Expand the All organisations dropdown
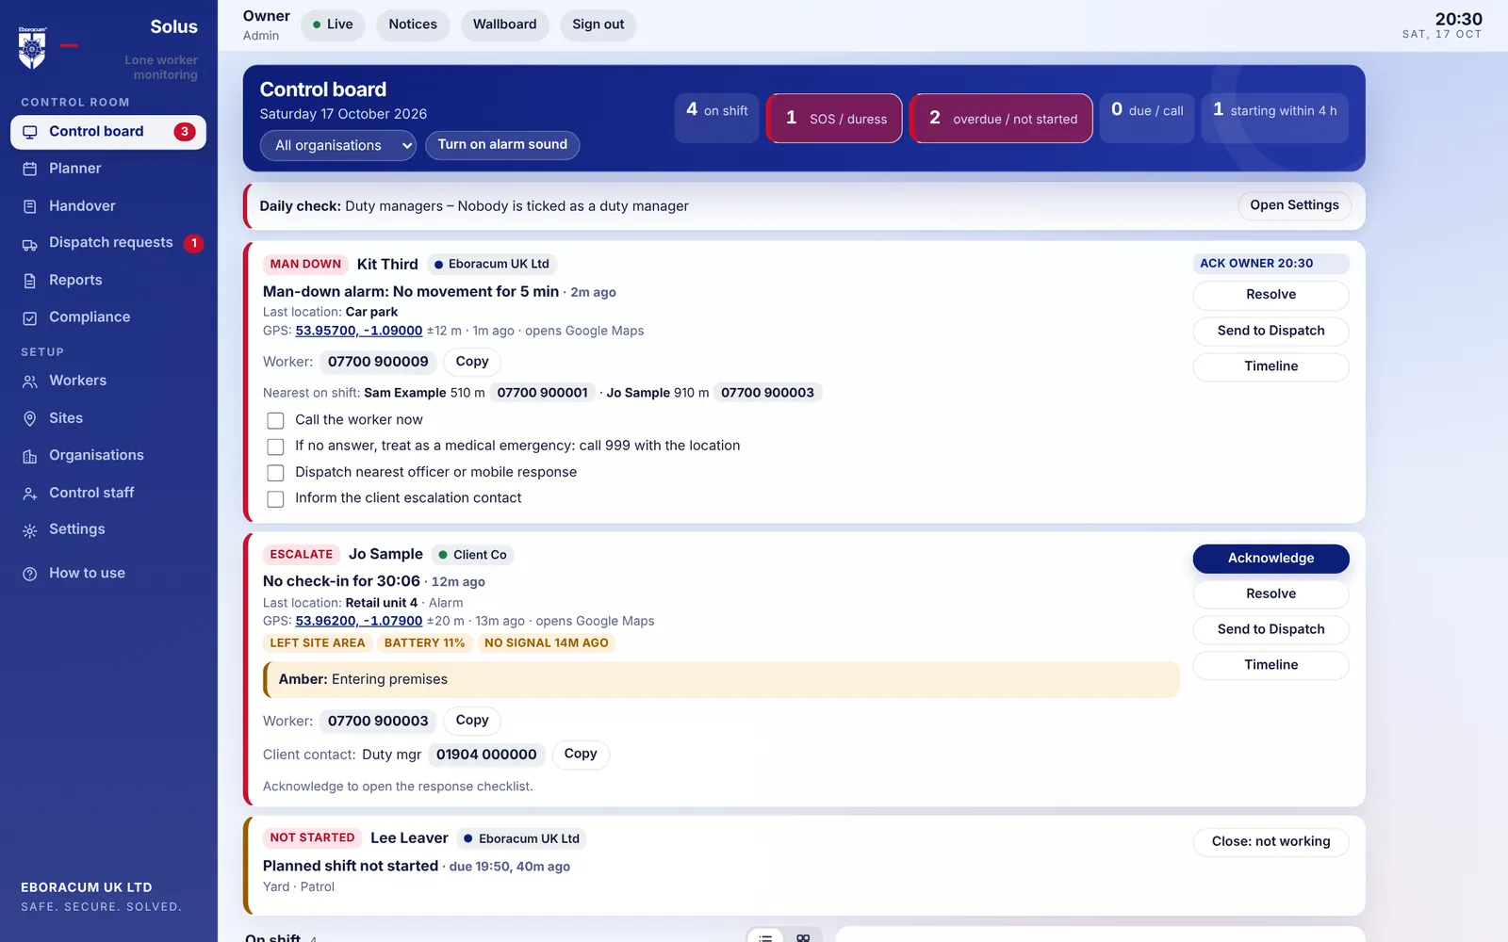Viewport: 1508px width, 942px height. pos(338,145)
